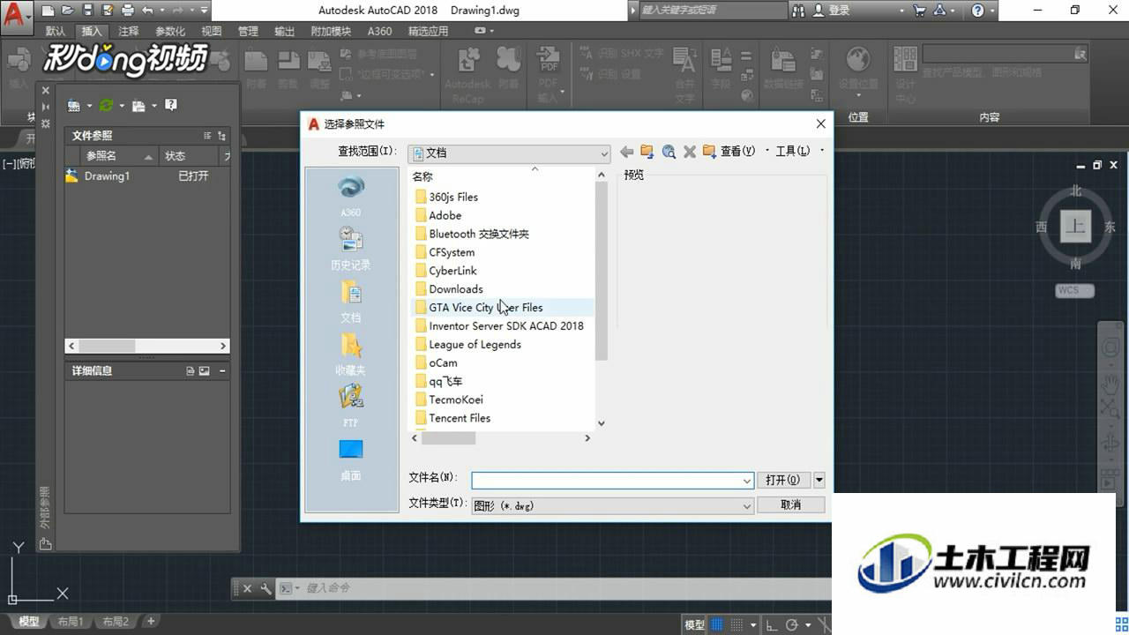Open the 视图 ribbon tab
Viewport: 1129px width, 635px height.
pos(212,31)
